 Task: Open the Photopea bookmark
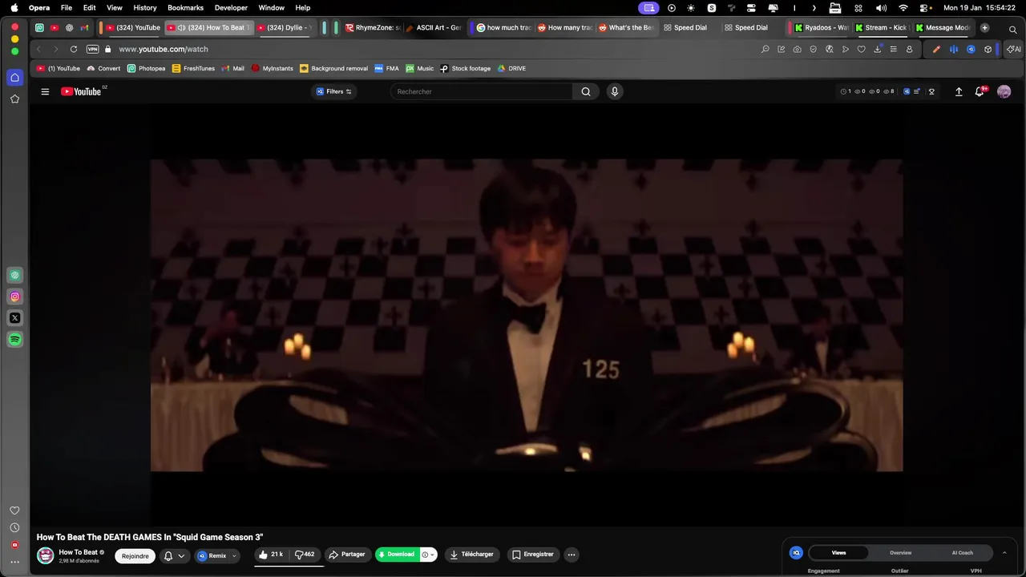[146, 68]
